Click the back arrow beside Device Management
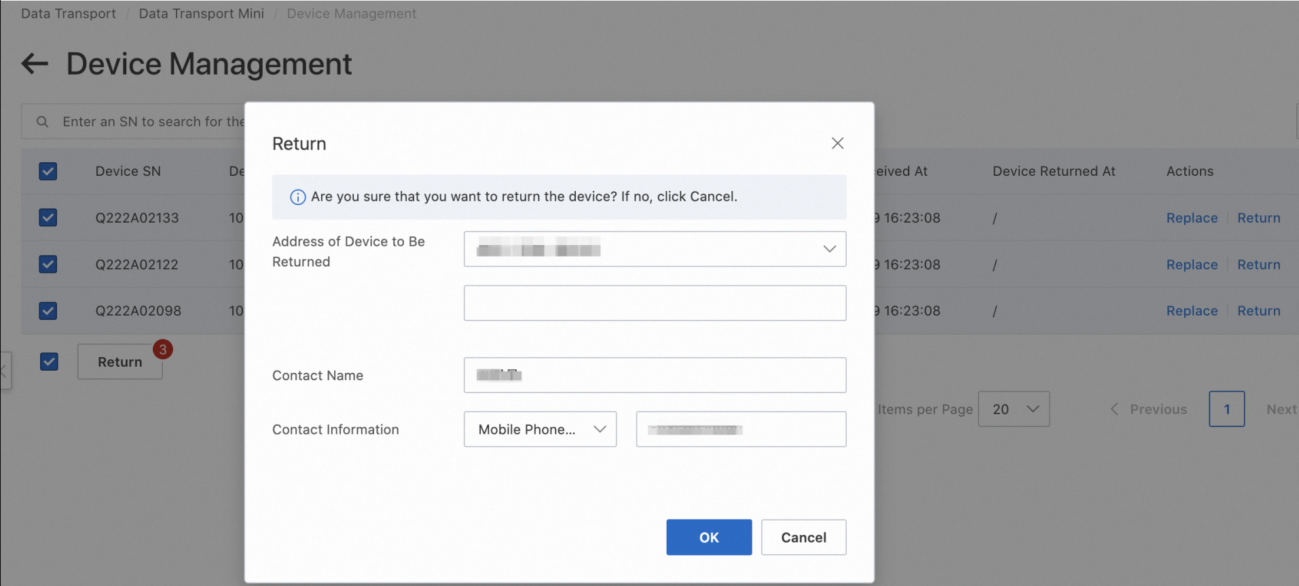 click(x=35, y=65)
